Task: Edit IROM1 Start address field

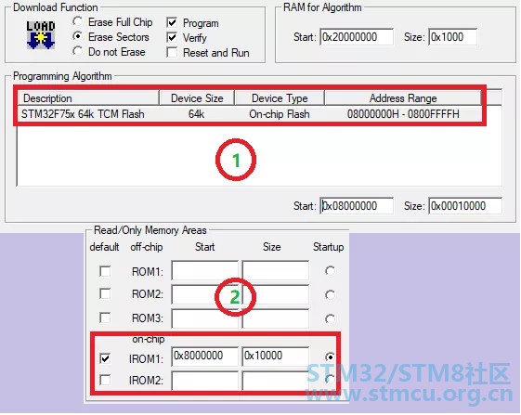Action: pyautogui.click(x=204, y=357)
